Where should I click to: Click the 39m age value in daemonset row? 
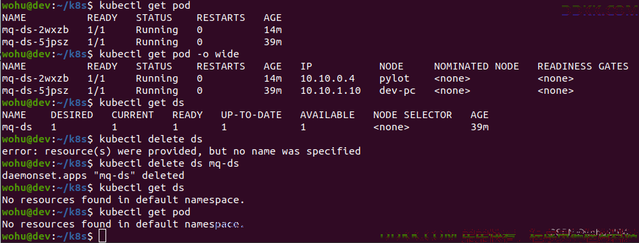pyautogui.click(x=479, y=128)
